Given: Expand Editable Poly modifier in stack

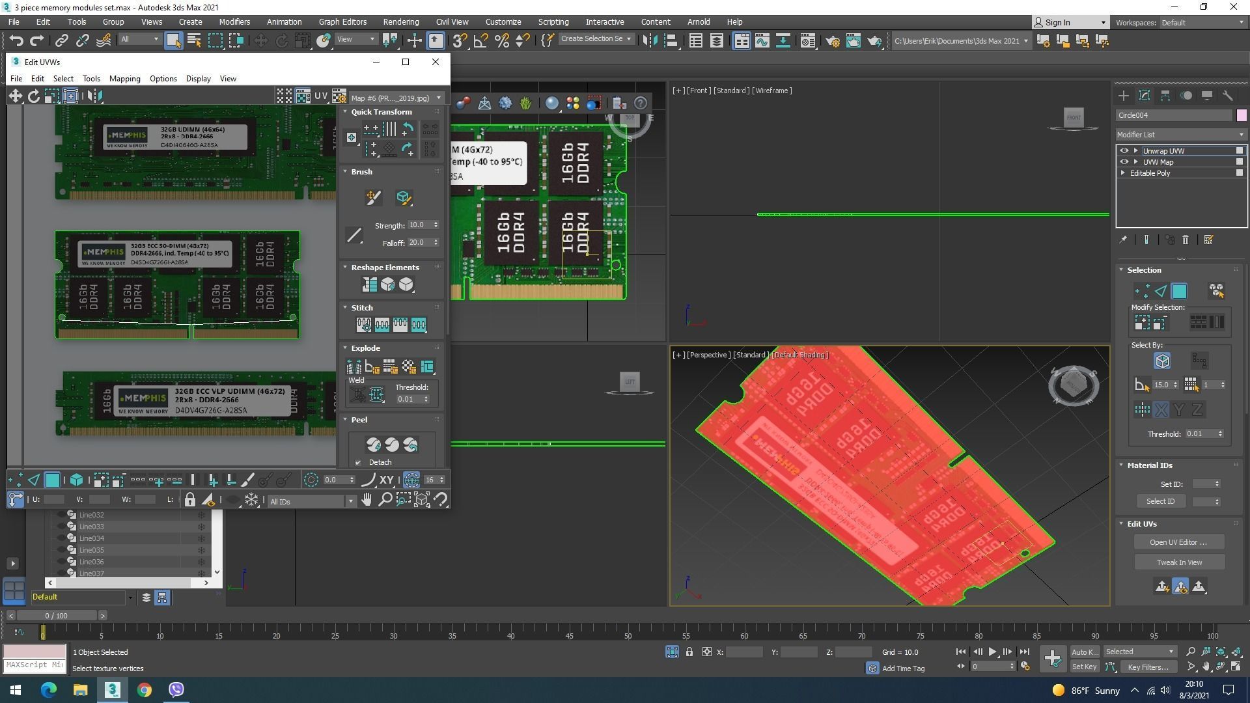Looking at the screenshot, I should tap(1123, 173).
